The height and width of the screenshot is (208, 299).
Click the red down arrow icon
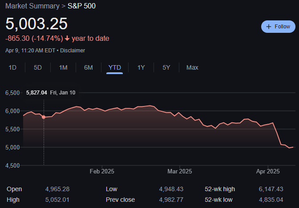click(x=67, y=39)
